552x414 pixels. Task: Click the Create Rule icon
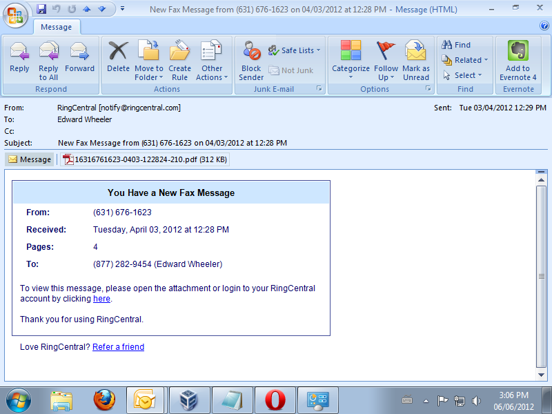point(179,60)
